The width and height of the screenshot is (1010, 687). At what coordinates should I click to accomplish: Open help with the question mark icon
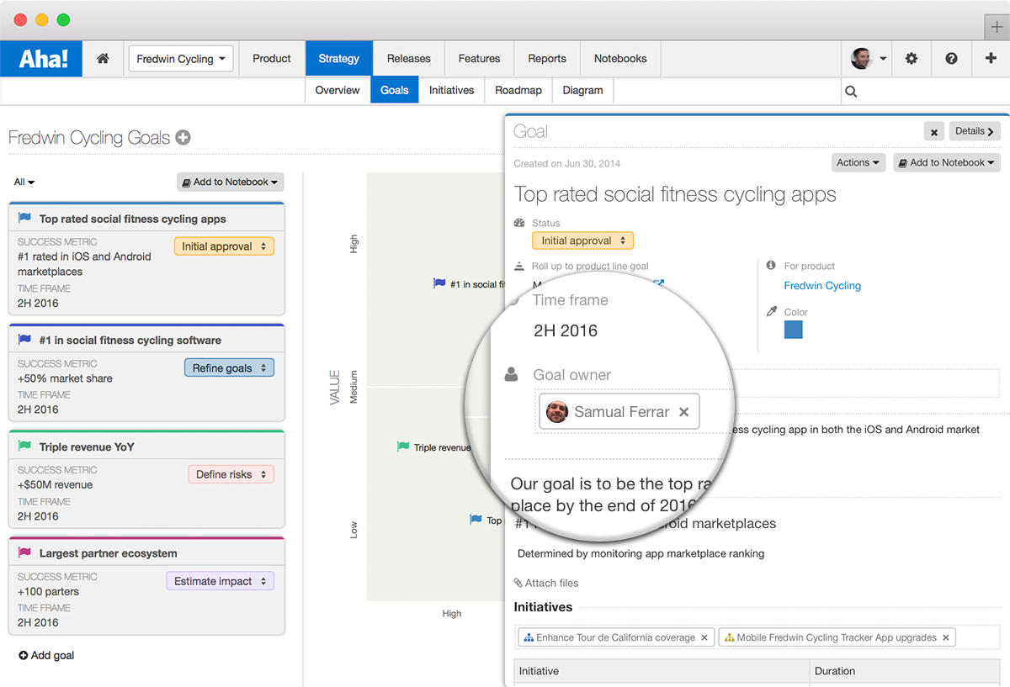[951, 59]
